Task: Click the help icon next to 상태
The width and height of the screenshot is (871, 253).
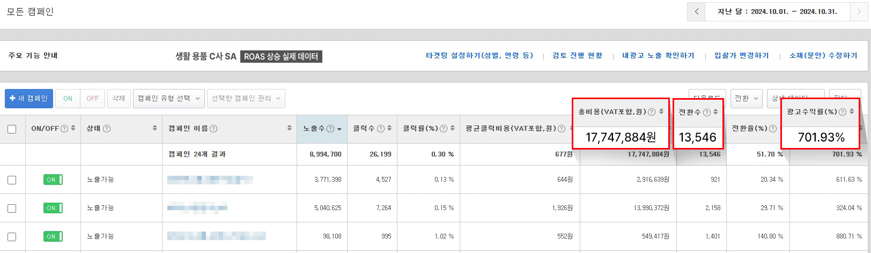Action: coord(107,129)
